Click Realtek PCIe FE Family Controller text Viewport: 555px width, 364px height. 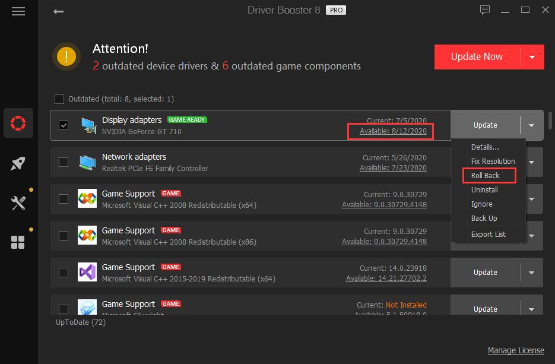pyautogui.click(x=155, y=169)
